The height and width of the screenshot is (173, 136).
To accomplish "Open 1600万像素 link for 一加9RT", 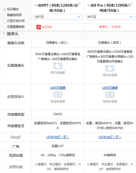I will tap(58, 88).
